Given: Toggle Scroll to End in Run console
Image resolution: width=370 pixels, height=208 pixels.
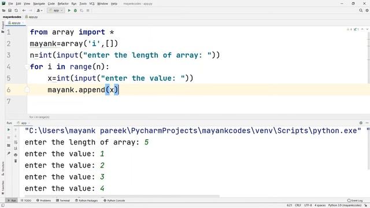Looking at the screenshot, I should click(16, 148).
